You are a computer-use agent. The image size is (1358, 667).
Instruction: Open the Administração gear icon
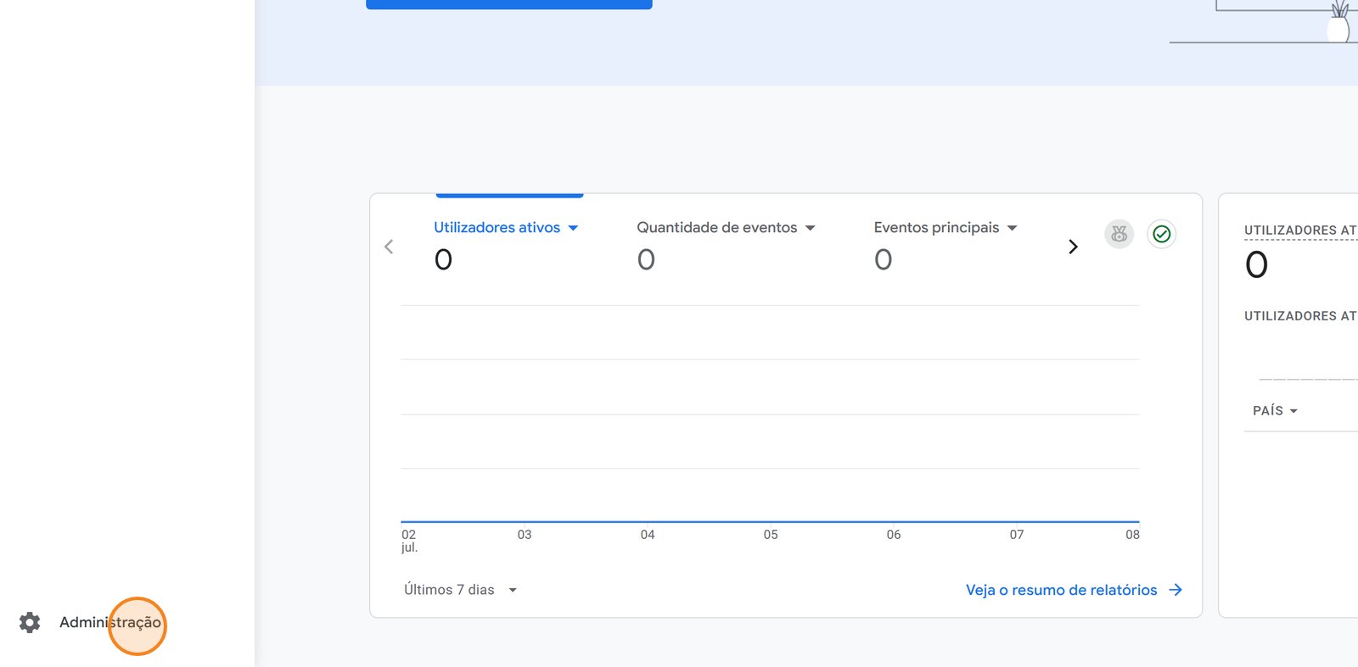pos(30,623)
